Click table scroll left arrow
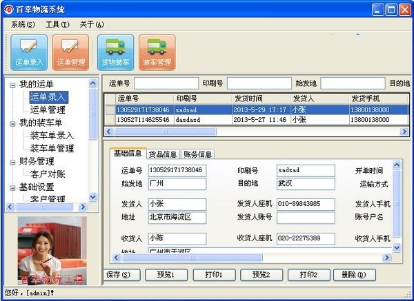 (x=109, y=132)
